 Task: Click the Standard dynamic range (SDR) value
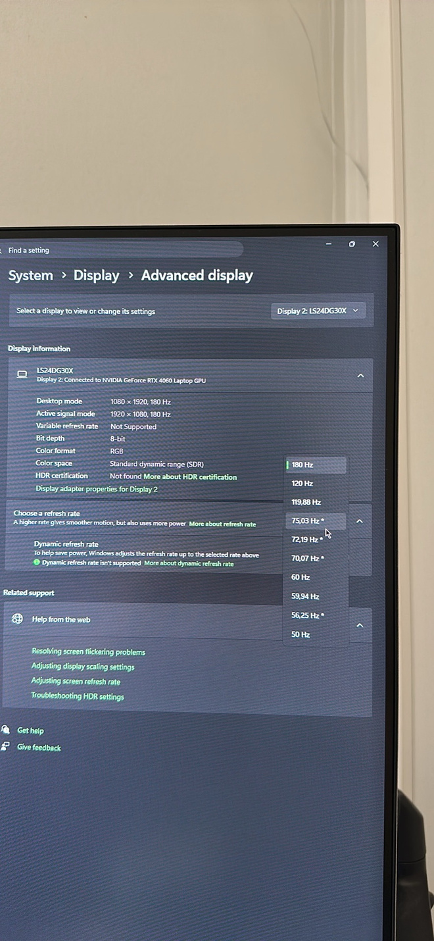pos(157,464)
